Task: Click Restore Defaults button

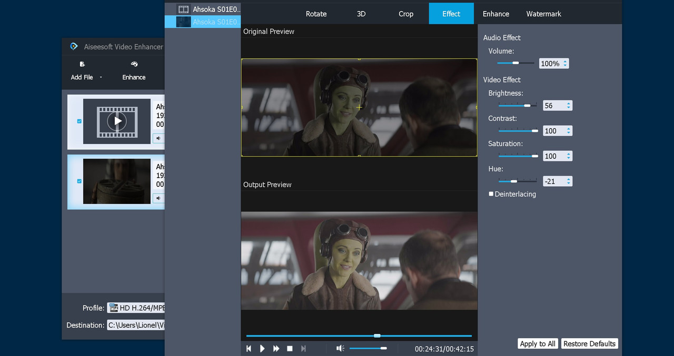Action: (x=589, y=343)
